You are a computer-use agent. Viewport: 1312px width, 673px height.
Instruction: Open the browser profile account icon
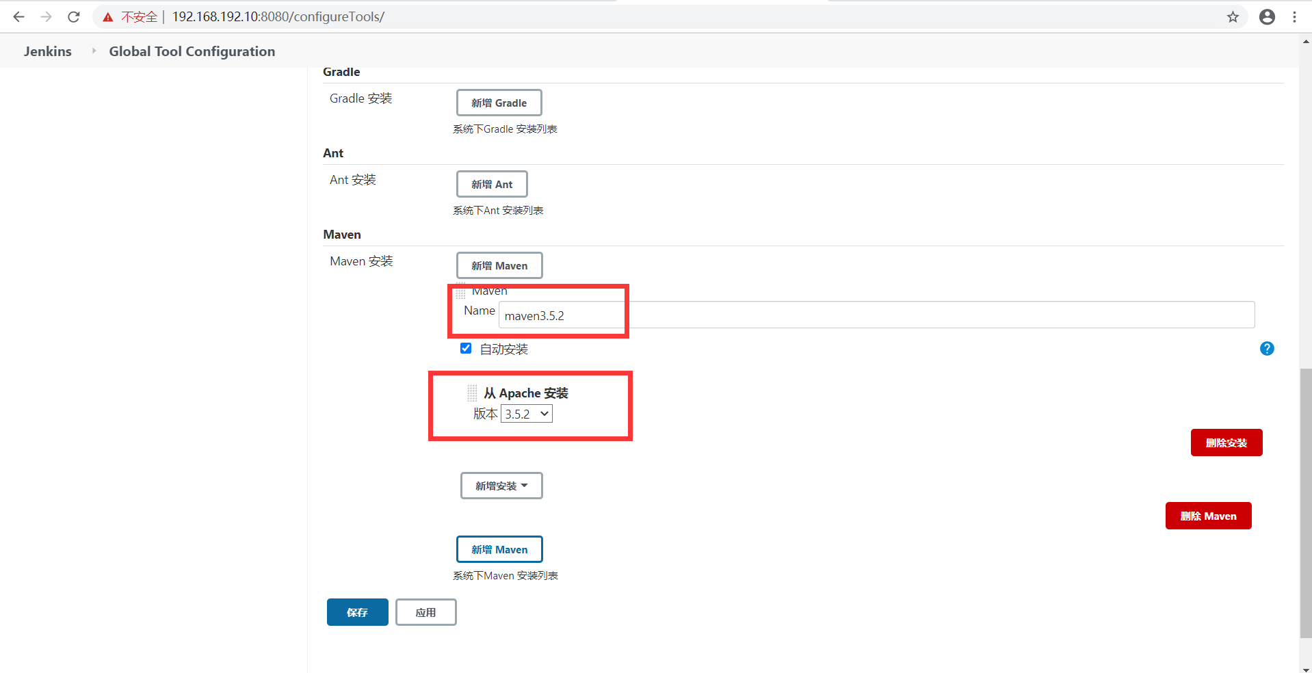[x=1267, y=17]
